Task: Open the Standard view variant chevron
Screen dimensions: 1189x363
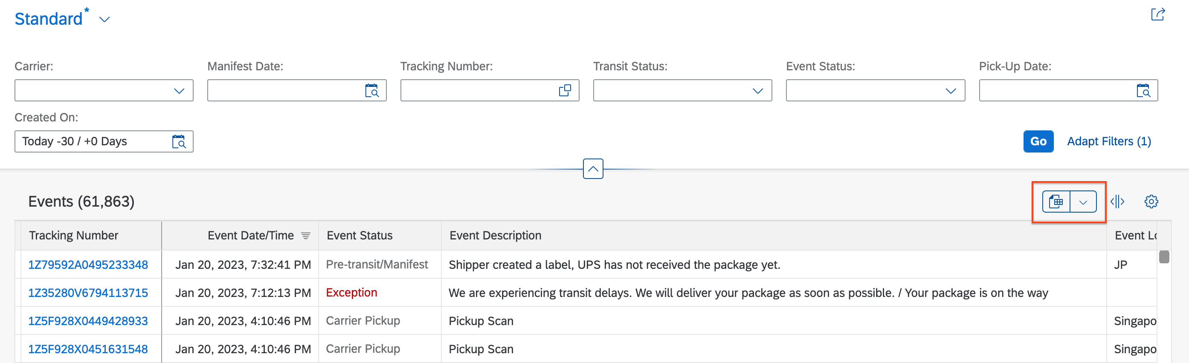Action: [105, 19]
